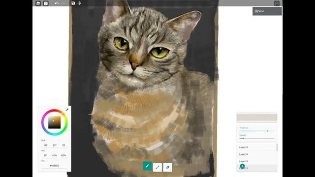Adjust the Opacity slider
The image size is (315, 177).
[257, 138]
